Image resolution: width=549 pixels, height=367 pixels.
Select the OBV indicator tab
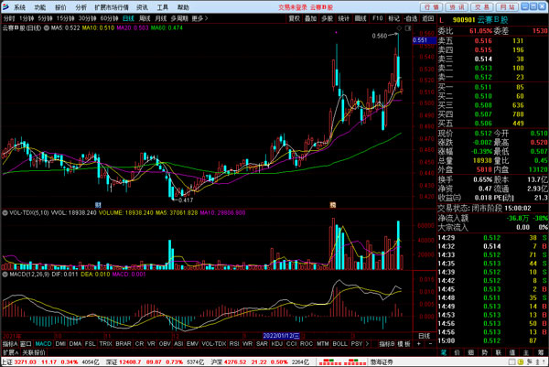pyautogui.click(x=165, y=344)
